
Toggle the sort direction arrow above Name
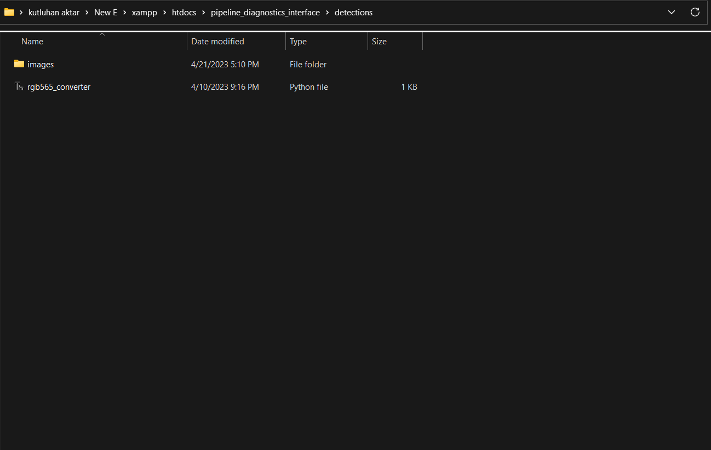click(x=102, y=33)
